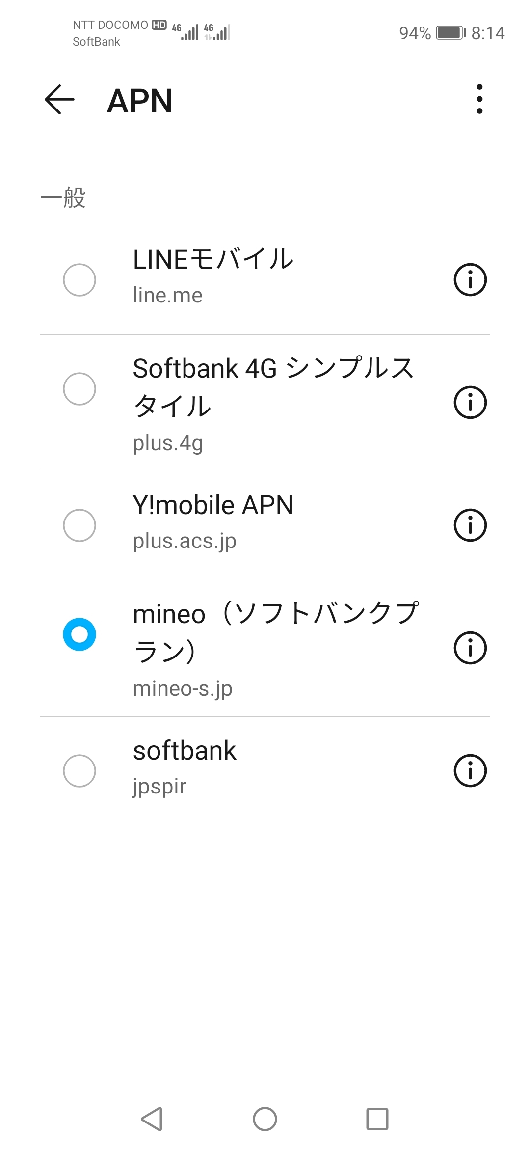Tap the battery status icon

450,33
